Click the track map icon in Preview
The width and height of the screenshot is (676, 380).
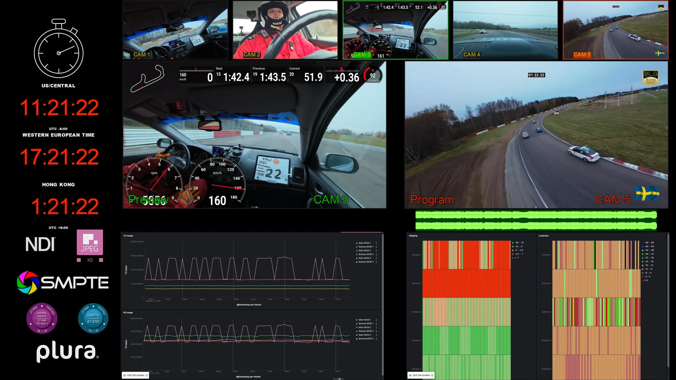(147, 79)
